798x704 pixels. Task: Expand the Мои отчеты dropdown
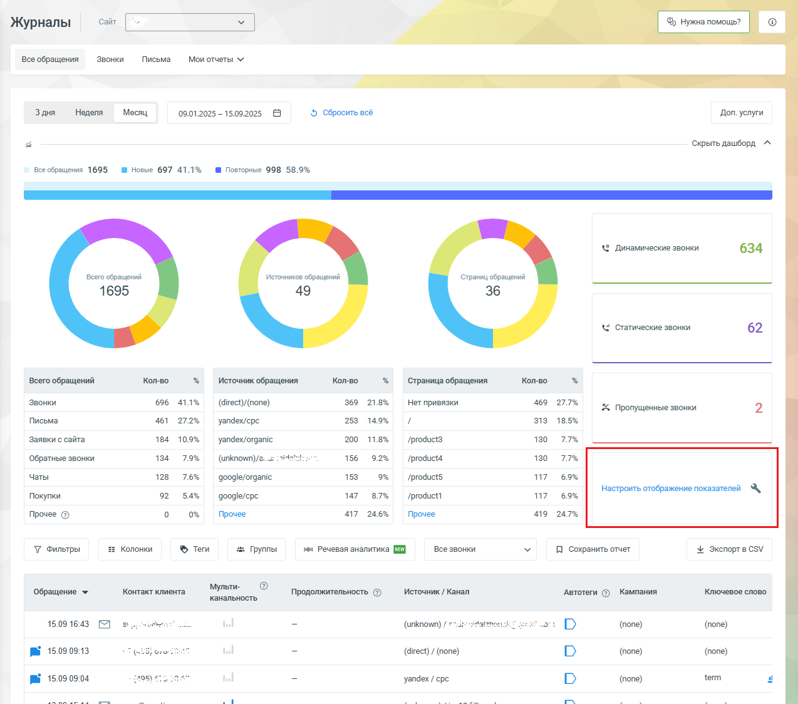216,60
